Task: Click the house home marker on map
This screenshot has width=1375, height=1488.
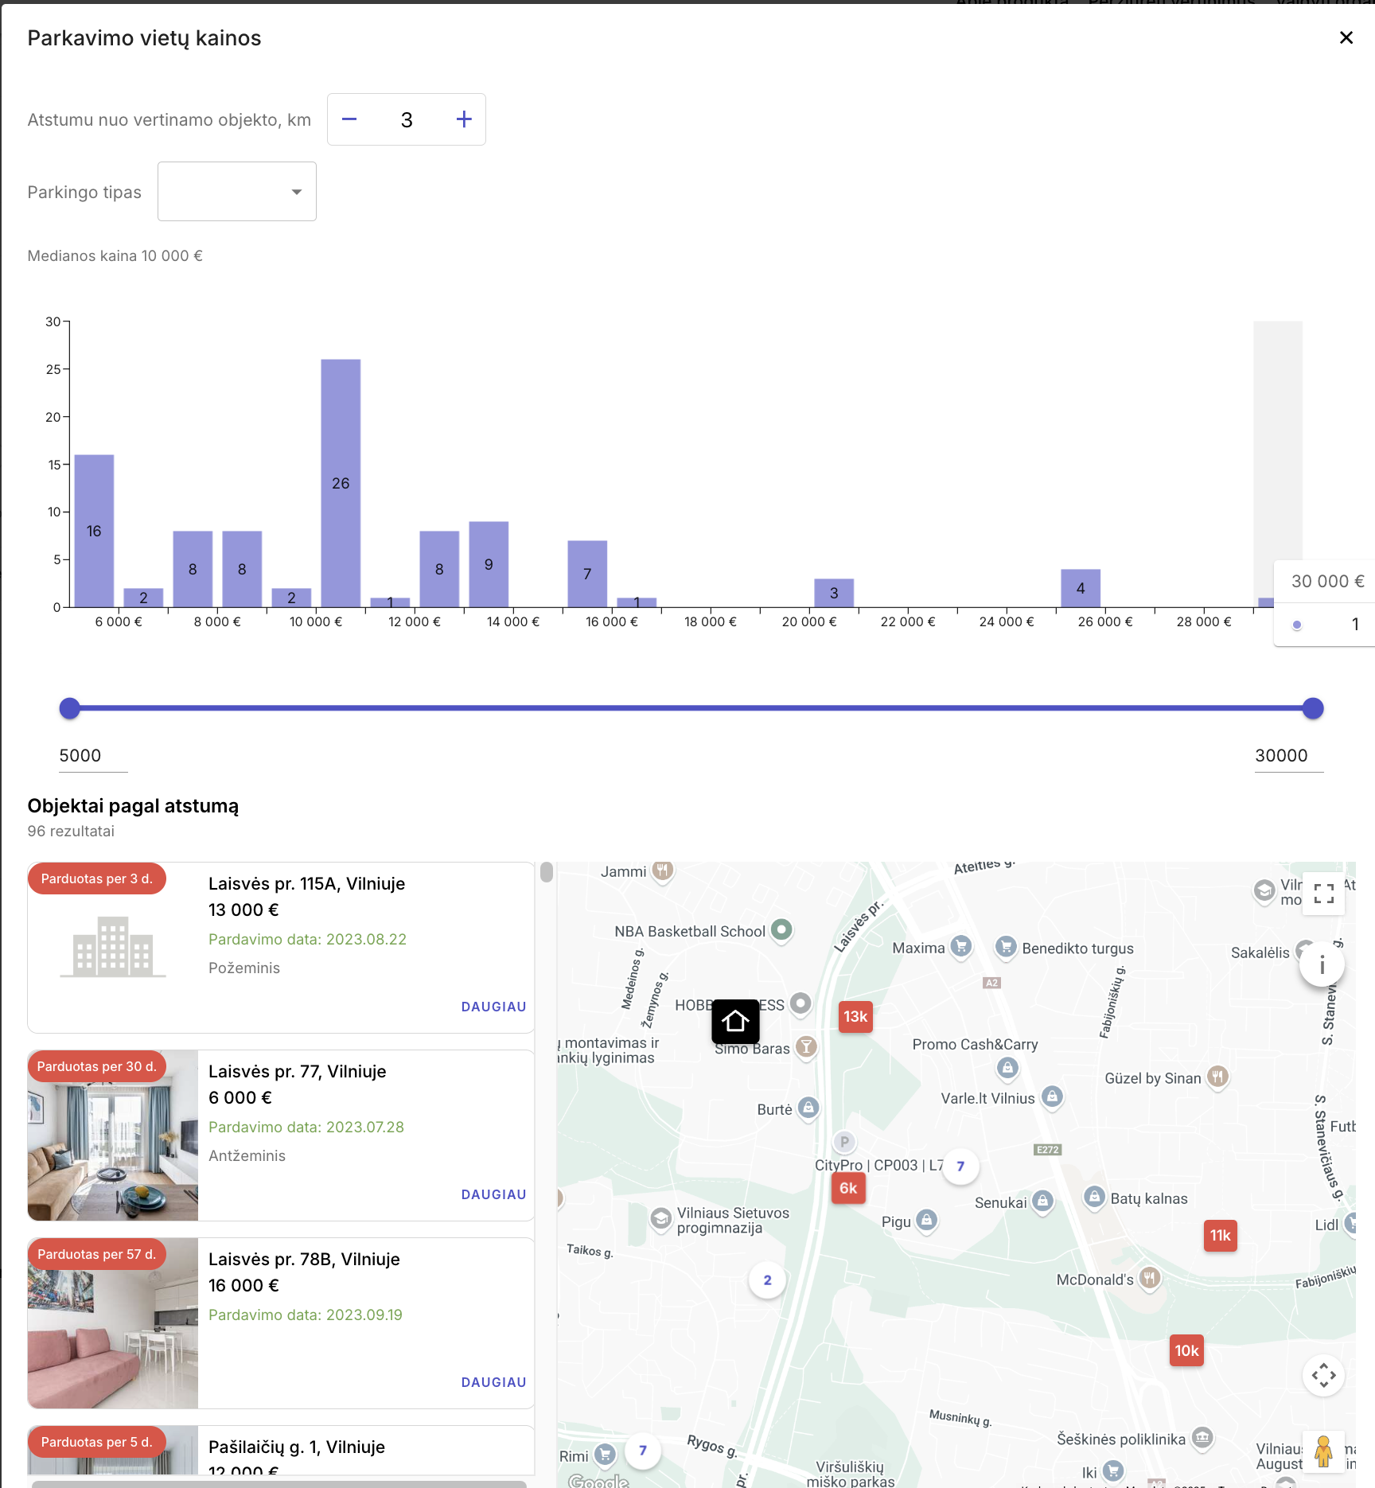Action: tap(735, 1021)
